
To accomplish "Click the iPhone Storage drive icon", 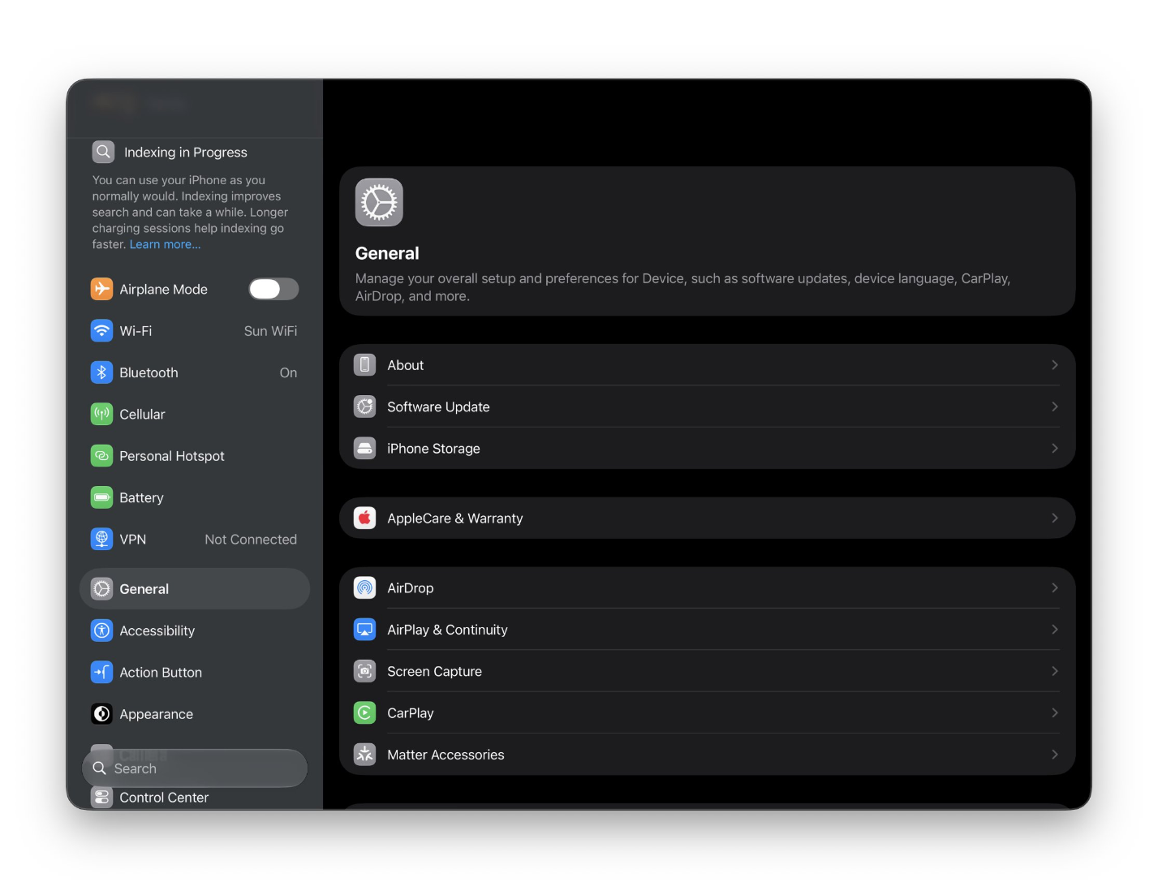I will 365,448.
